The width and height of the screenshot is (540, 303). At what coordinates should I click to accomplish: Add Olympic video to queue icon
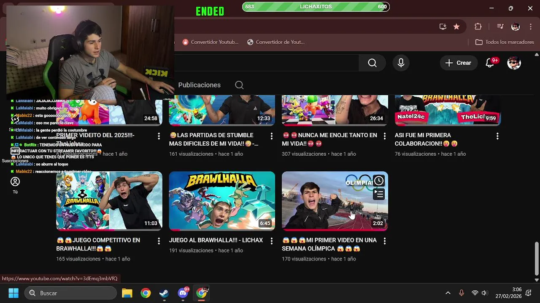point(379,194)
